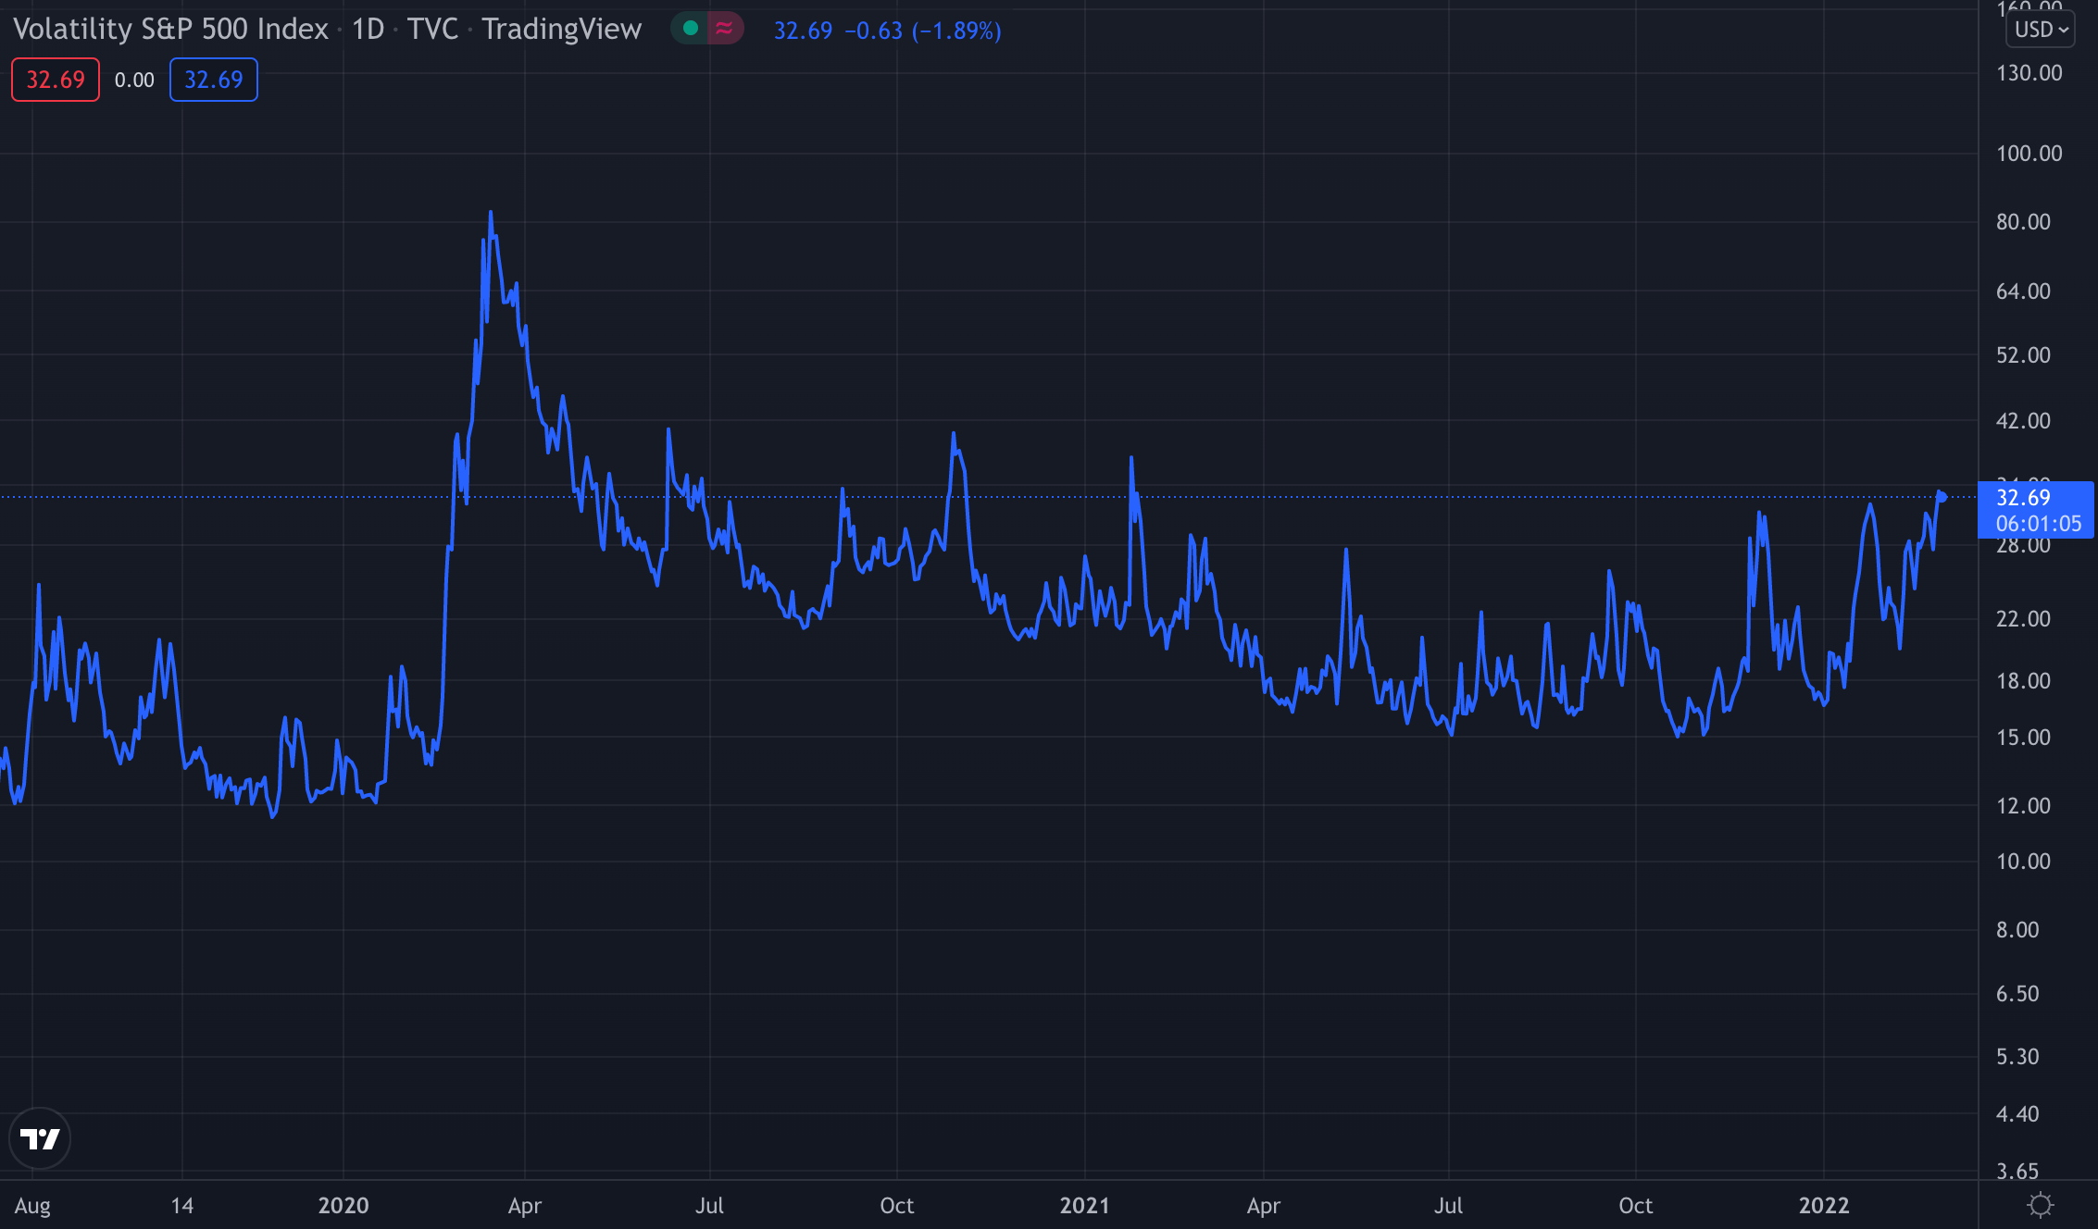Click the TVC exchange name in title
This screenshot has width=2098, height=1229.
coord(432,30)
